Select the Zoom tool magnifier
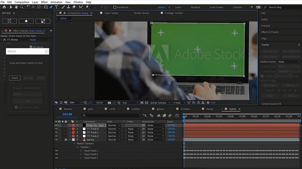302x169 pixels. pos(22,7)
